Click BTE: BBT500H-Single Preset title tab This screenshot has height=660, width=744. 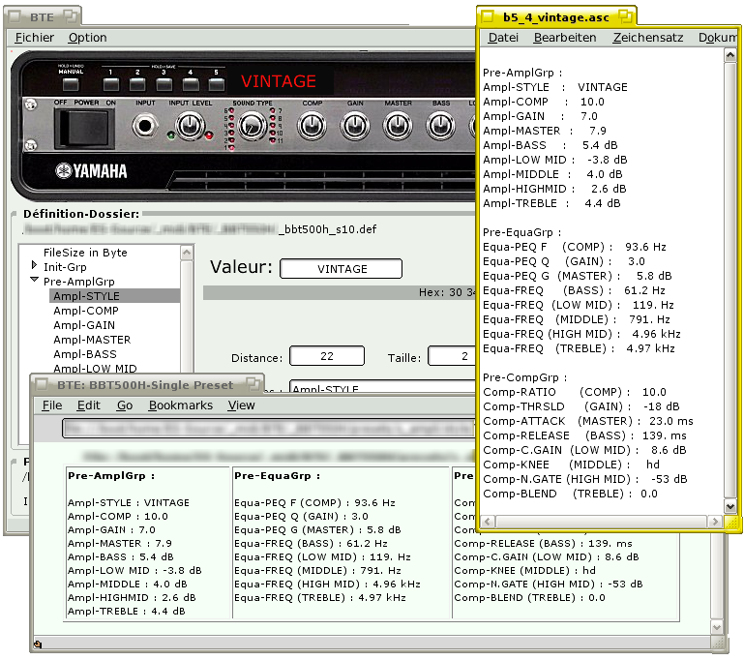(x=145, y=385)
